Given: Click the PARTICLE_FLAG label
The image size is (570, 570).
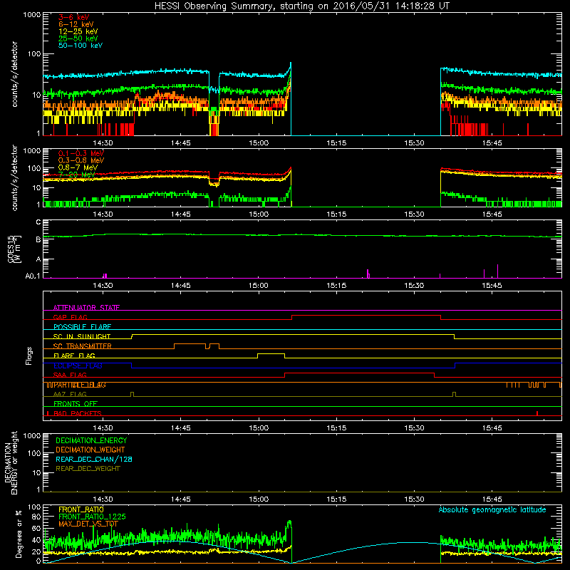Looking at the screenshot, I should coord(80,385).
